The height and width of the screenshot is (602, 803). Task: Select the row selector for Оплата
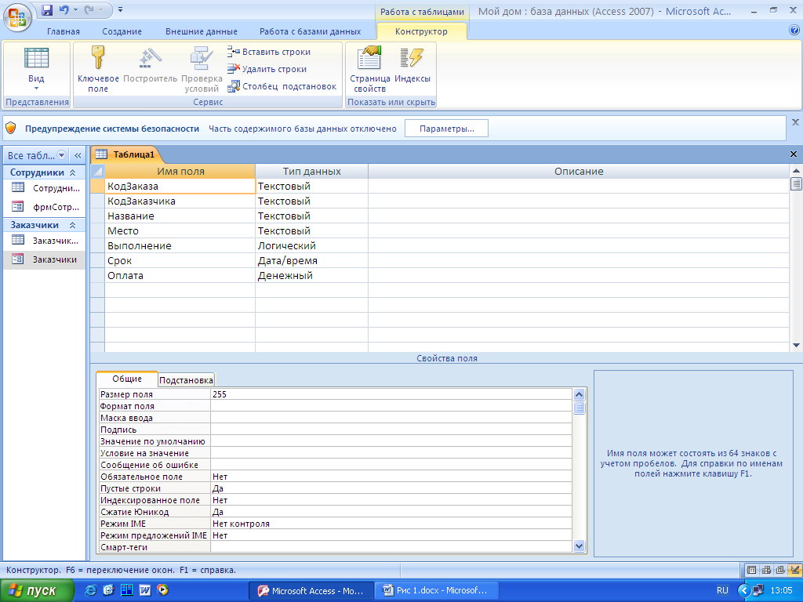pyautogui.click(x=97, y=275)
